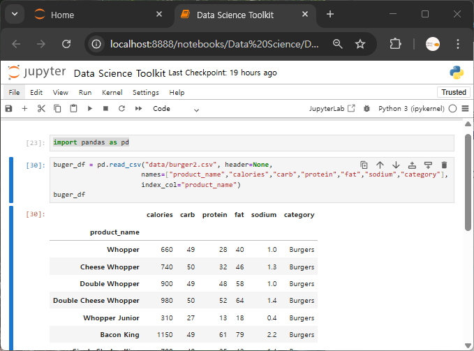Viewport: 474px width, 351px height.
Task: Click inside the read_csv code cell editor
Action: (x=252, y=180)
